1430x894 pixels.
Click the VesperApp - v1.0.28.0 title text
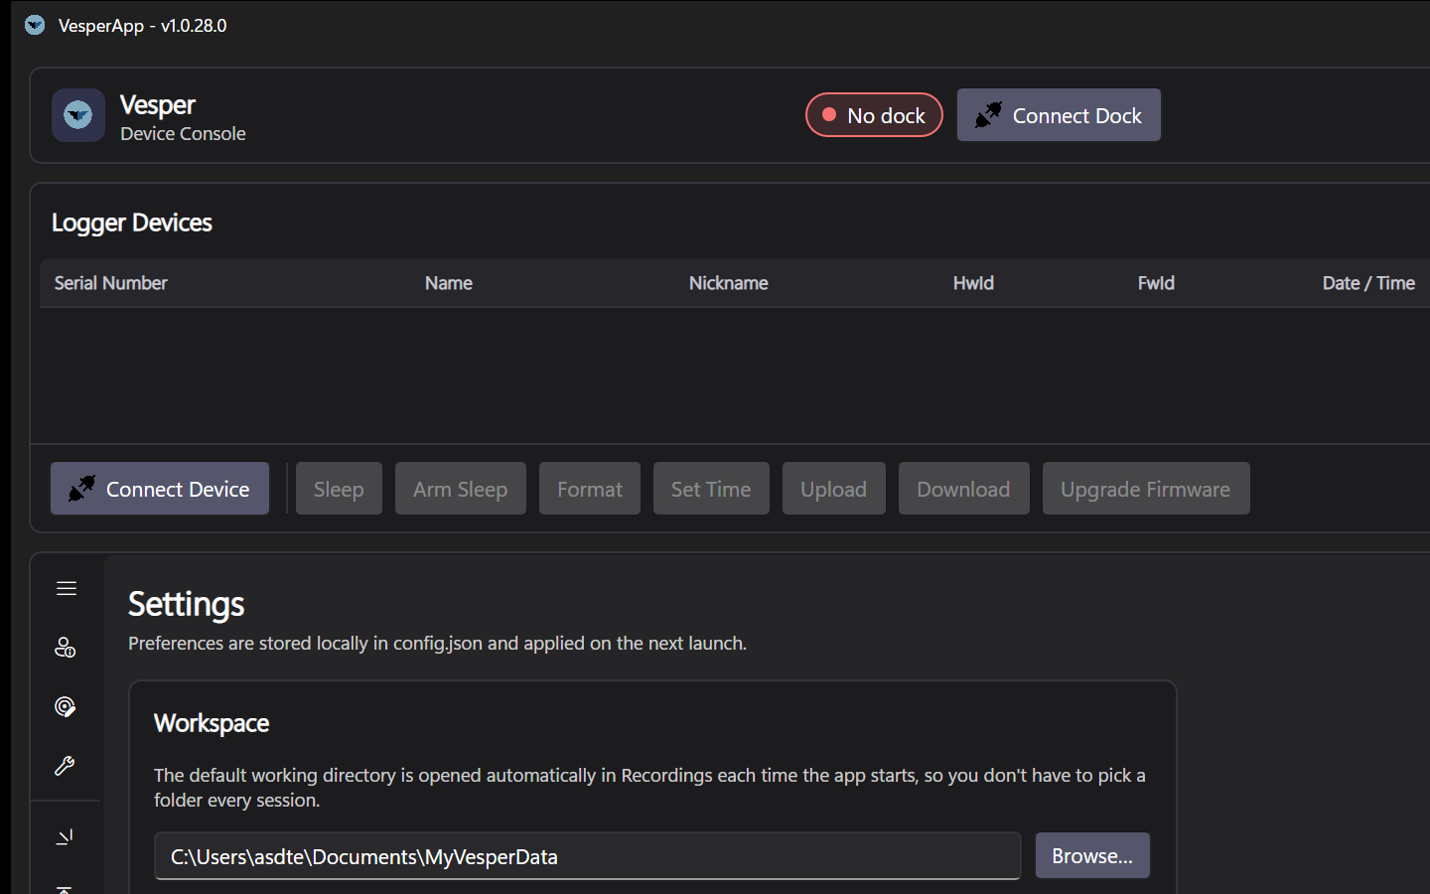tap(143, 26)
